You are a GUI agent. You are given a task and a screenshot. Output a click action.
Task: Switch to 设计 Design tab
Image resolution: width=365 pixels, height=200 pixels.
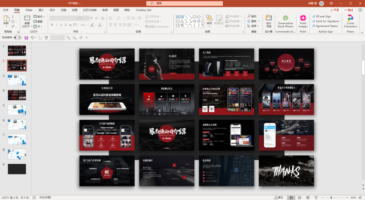coord(52,10)
